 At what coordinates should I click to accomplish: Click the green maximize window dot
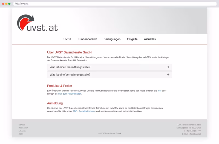[x=9, y=4]
